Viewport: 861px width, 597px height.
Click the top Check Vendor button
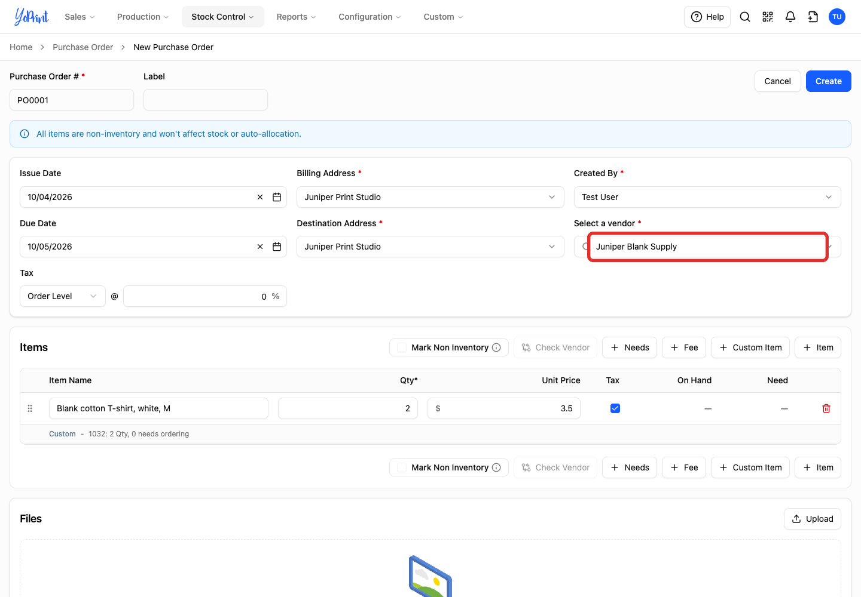coord(555,347)
